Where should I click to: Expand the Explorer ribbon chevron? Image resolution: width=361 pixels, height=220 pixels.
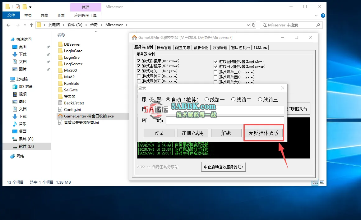[316, 16]
